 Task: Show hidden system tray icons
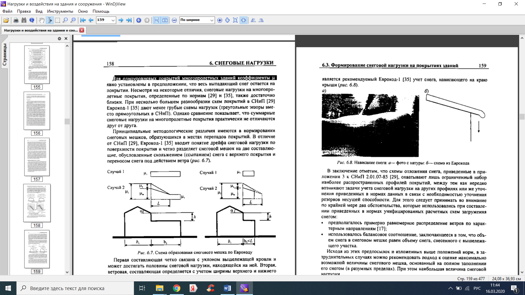point(451,288)
